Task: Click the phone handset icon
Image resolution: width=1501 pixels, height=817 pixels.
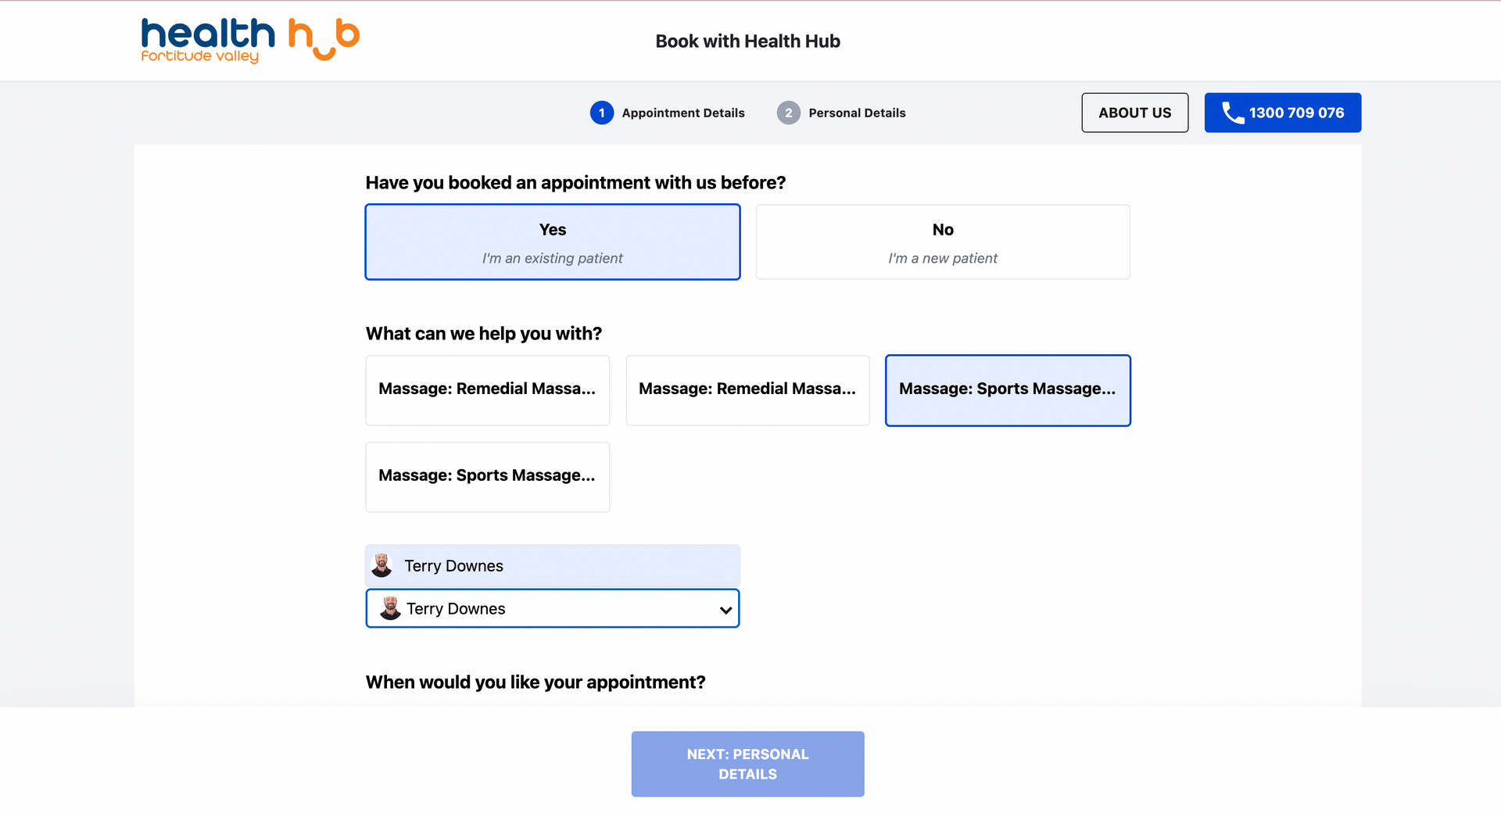Action: point(1233,113)
